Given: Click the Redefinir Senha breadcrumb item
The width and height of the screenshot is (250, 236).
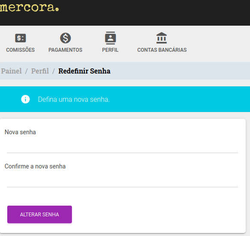Looking at the screenshot, I should (x=84, y=71).
